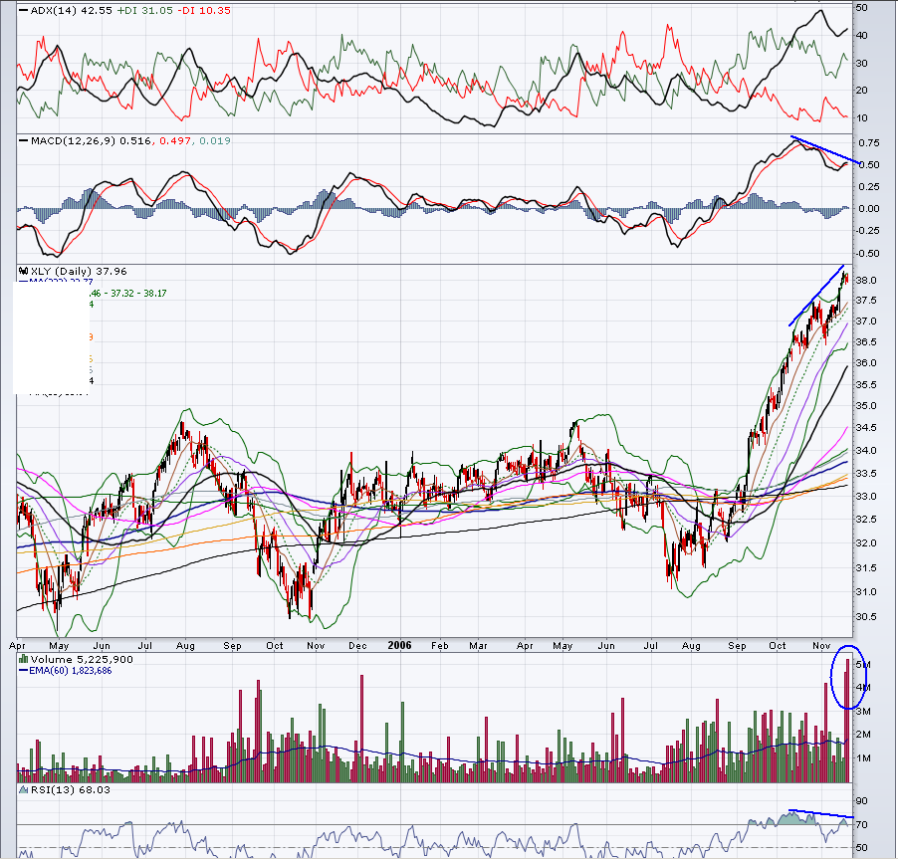The width and height of the screenshot is (898, 860).
Task: Click the bar icon beside Volume label
Action: (x=24, y=659)
